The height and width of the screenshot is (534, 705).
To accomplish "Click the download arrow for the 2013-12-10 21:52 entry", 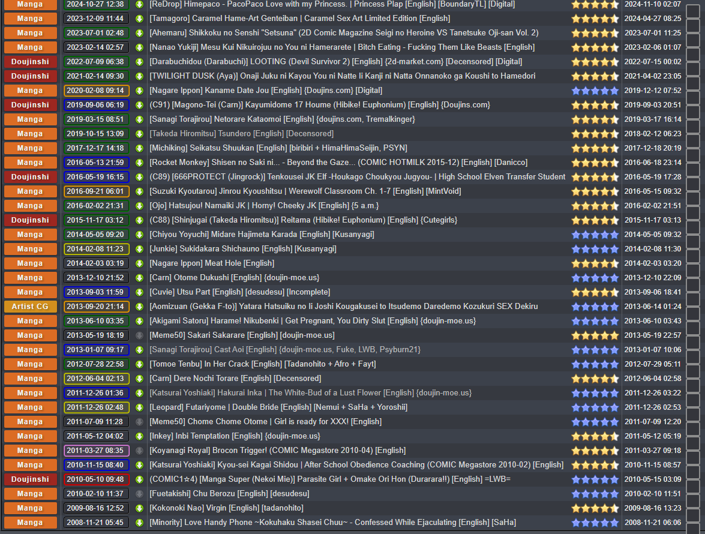I will pyautogui.click(x=139, y=278).
